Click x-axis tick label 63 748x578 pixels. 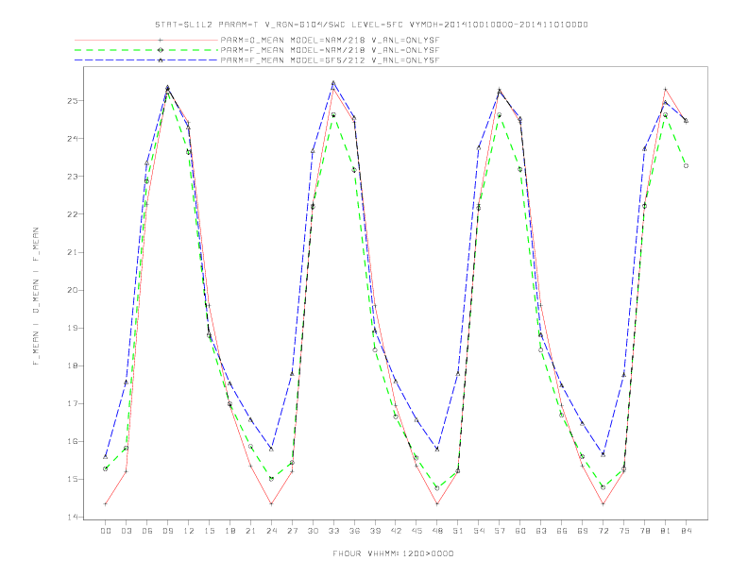[x=541, y=531]
